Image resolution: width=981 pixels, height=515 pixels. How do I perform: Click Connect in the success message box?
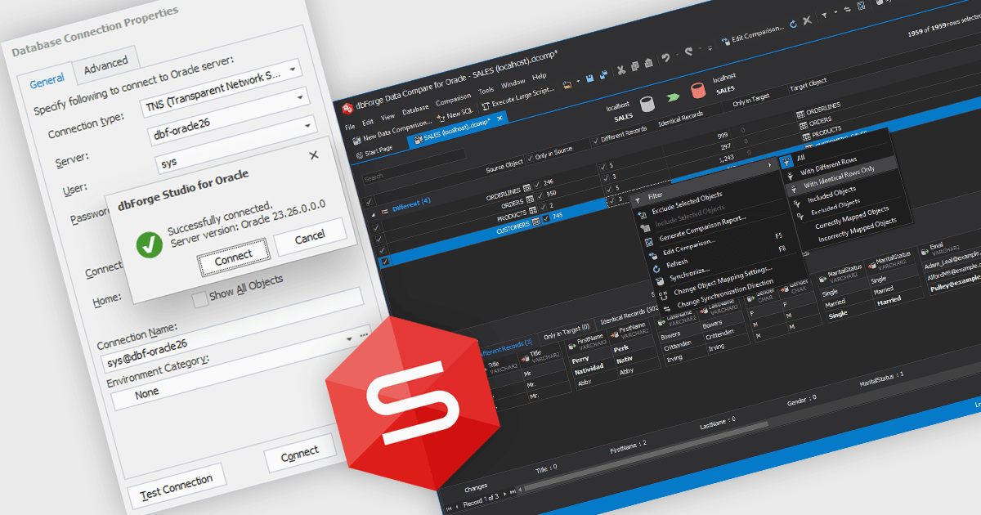[233, 256]
